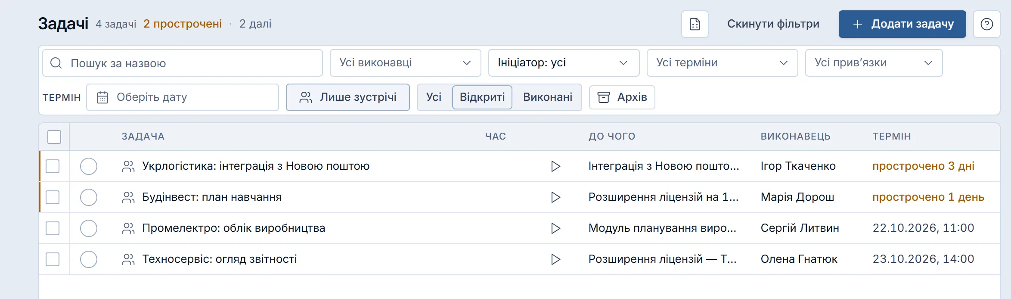1011x299 pixels.
Task: Click Додати задачу button
Action: point(902,24)
